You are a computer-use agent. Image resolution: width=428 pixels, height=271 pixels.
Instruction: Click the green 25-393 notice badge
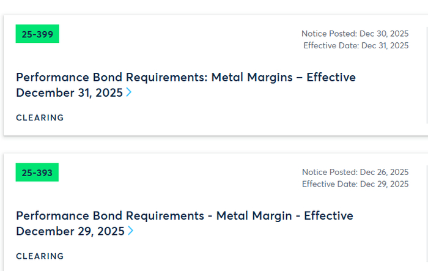[37, 173]
